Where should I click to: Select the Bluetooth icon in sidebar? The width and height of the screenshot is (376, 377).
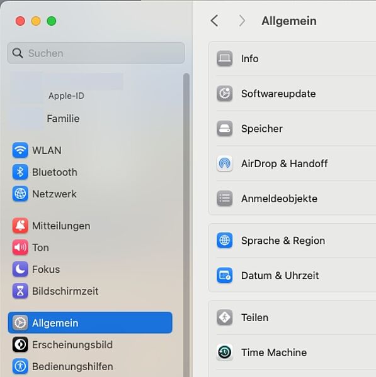(x=20, y=172)
